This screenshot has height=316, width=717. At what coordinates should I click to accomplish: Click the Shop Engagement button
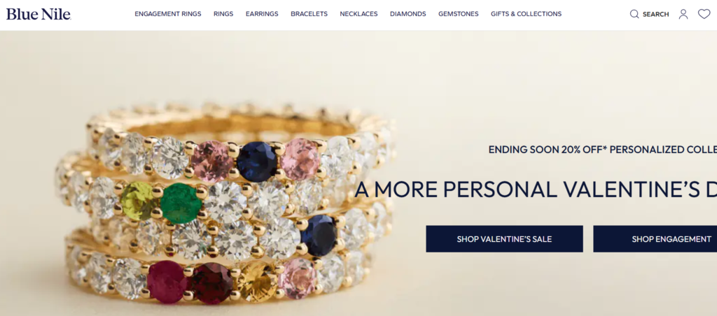tap(655, 239)
